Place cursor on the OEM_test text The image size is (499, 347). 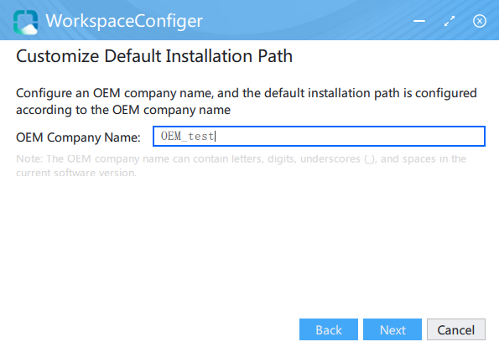188,136
